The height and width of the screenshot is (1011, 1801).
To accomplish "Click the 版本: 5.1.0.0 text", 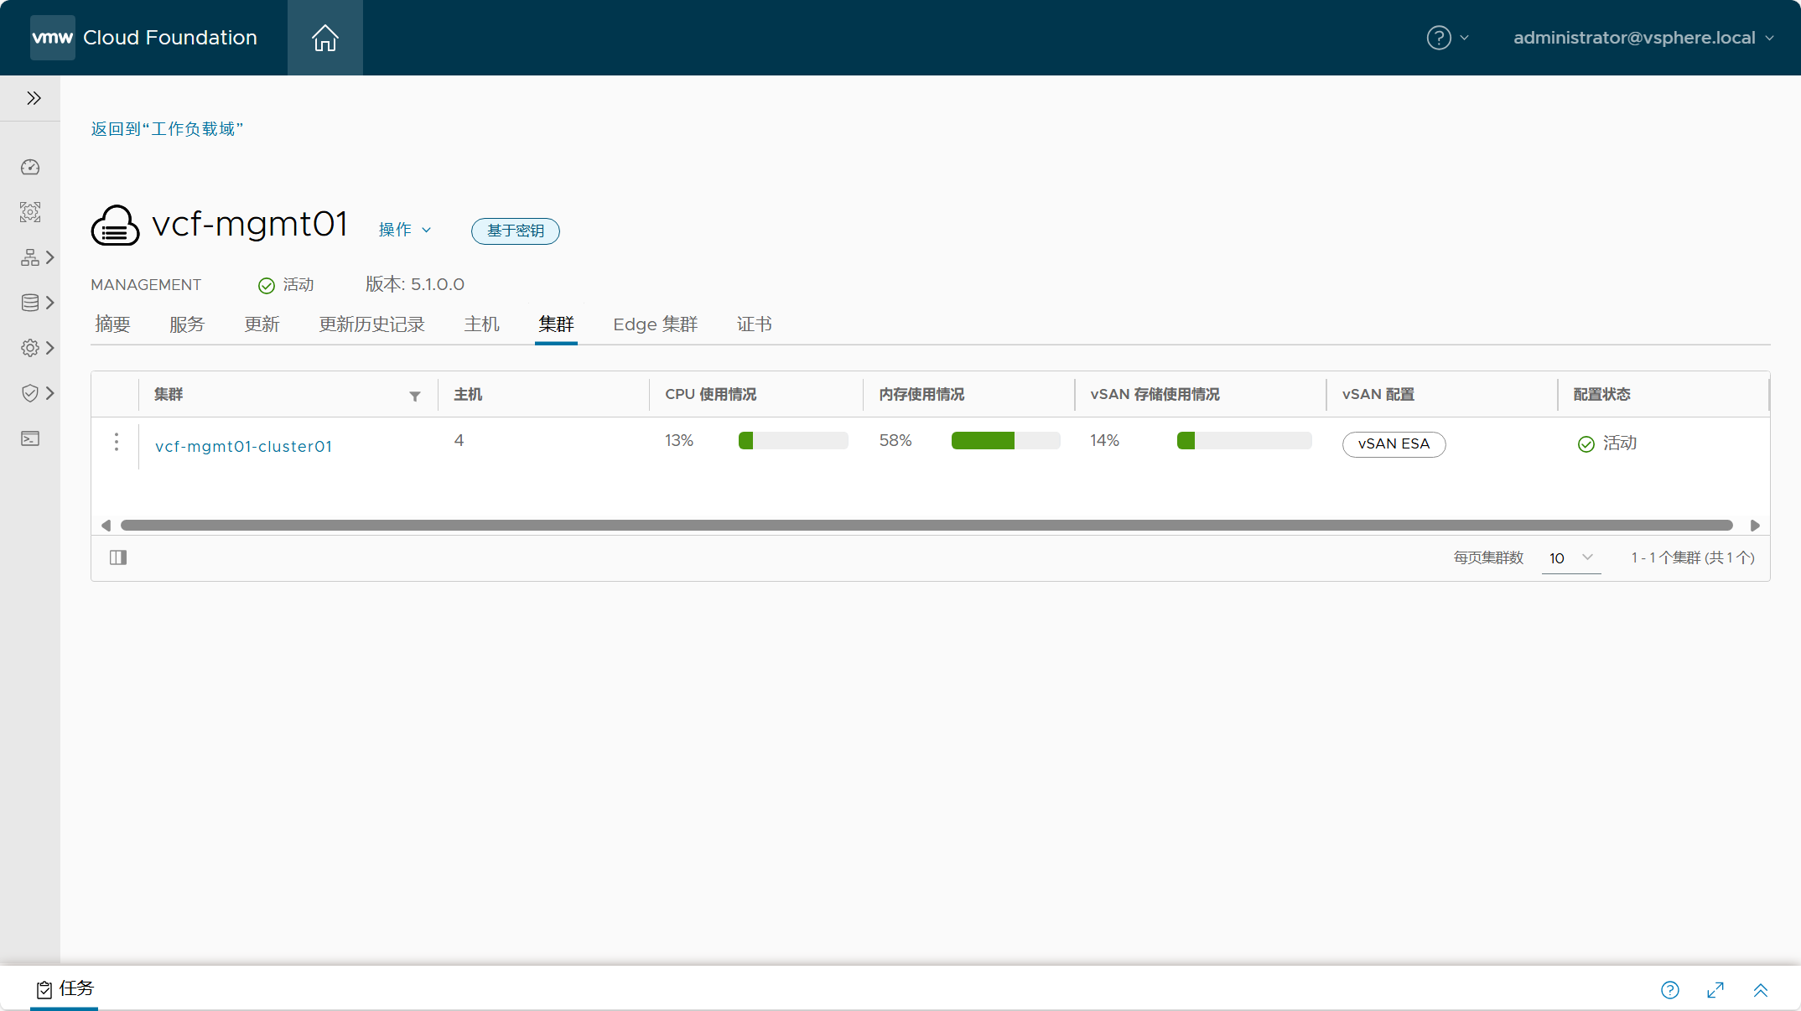I will (414, 284).
